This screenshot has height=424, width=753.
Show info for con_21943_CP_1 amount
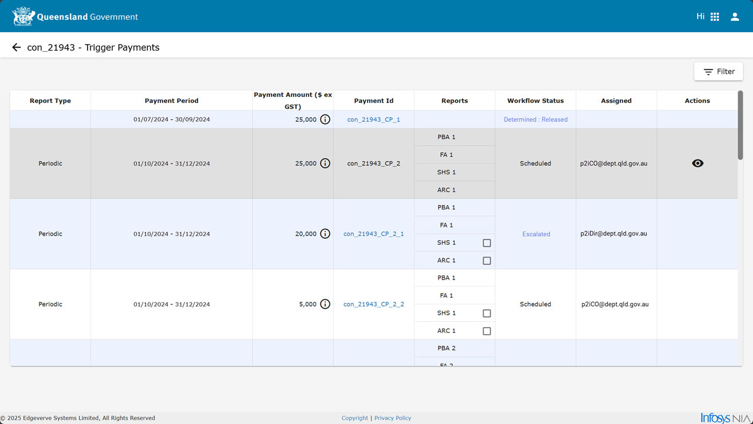[325, 119]
